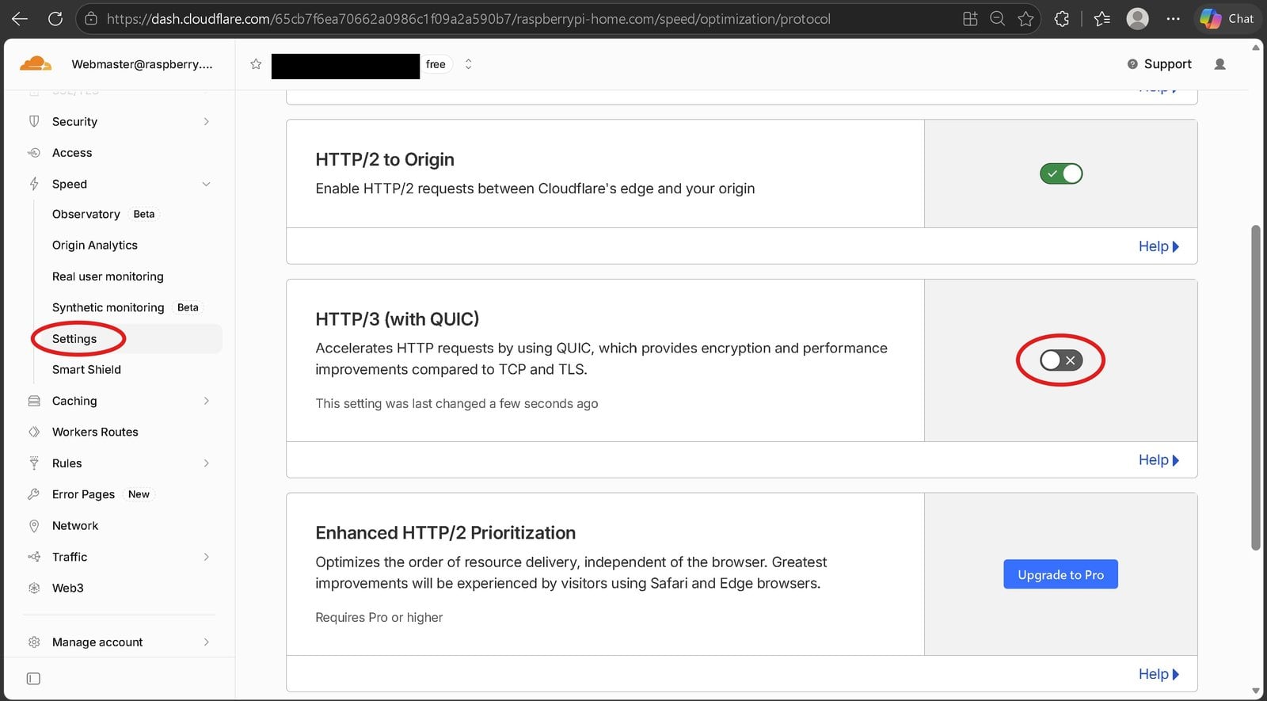This screenshot has width=1267, height=701.
Task: Click the Cloudflare logo icon
Action: click(36, 63)
